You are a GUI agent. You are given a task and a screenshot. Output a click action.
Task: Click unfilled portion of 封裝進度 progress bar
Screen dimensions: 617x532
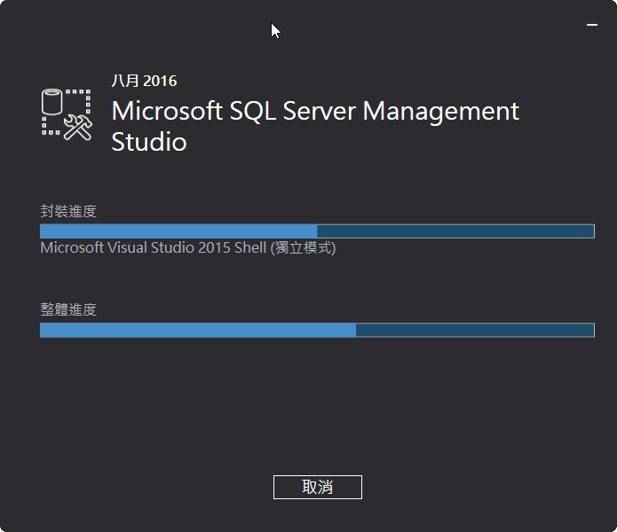click(x=455, y=231)
